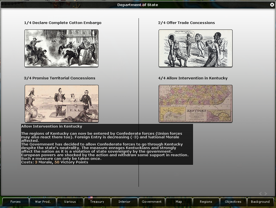The image size is (276, 208).
Task: Click the Kentucky map decision image
Action: click(195, 103)
